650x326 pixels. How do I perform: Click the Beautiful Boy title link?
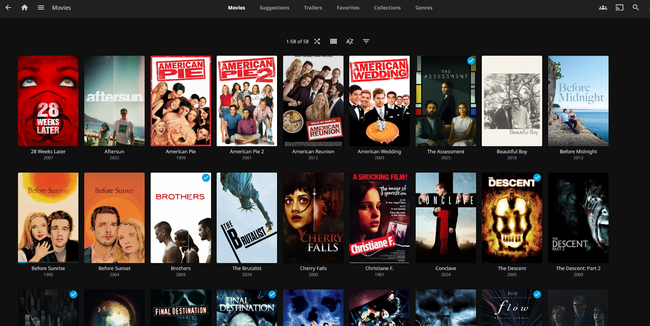pos(512,152)
